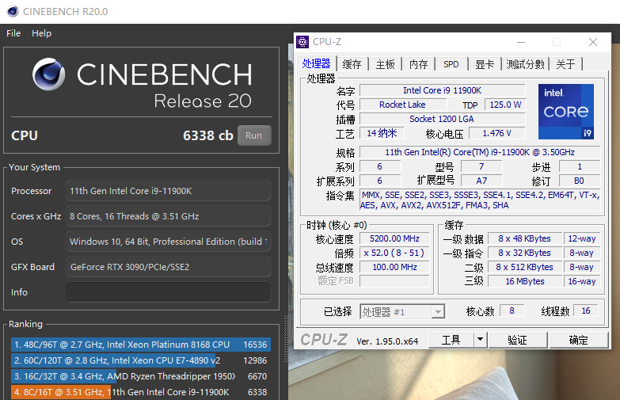Image resolution: width=620 pixels, height=400 pixels.
Task: Minimize the CPU-Z window
Action: tap(519, 42)
